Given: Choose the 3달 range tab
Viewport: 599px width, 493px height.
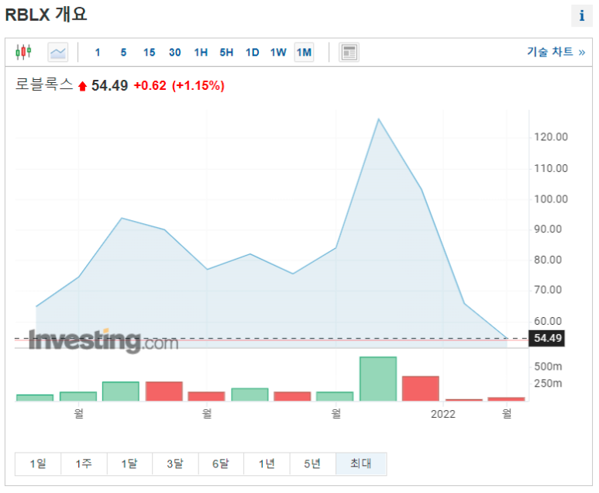Looking at the screenshot, I should coord(175,464).
